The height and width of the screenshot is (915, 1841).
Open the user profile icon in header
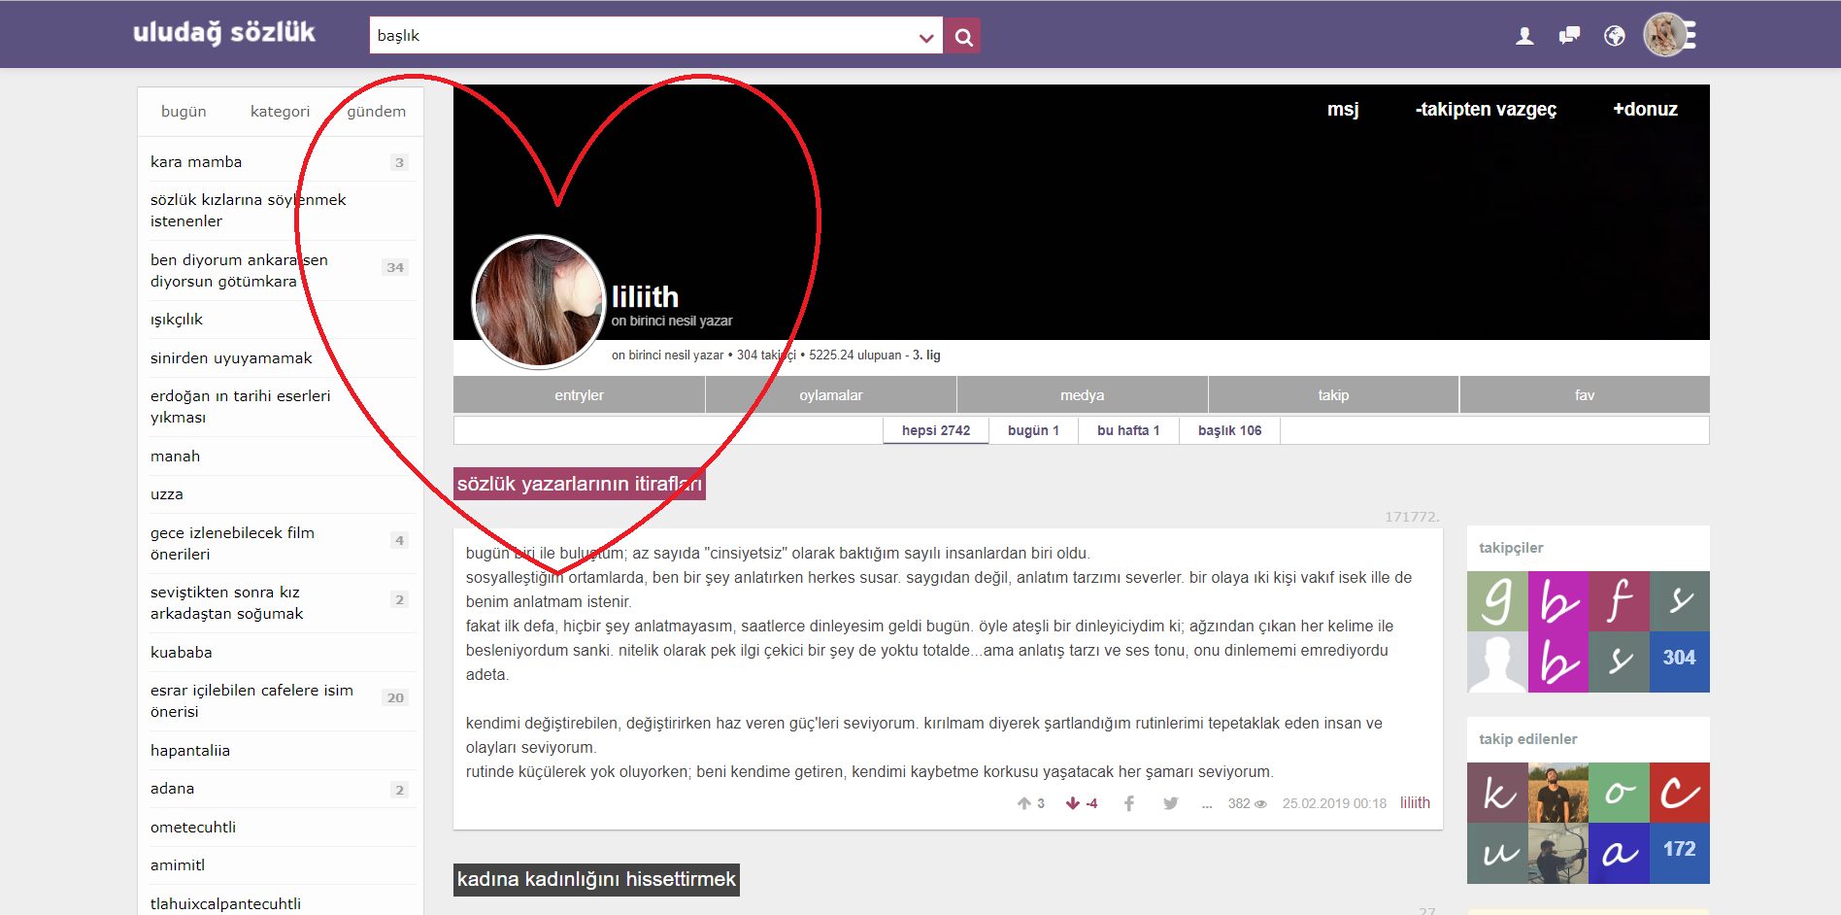click(x=1524, y=36)
